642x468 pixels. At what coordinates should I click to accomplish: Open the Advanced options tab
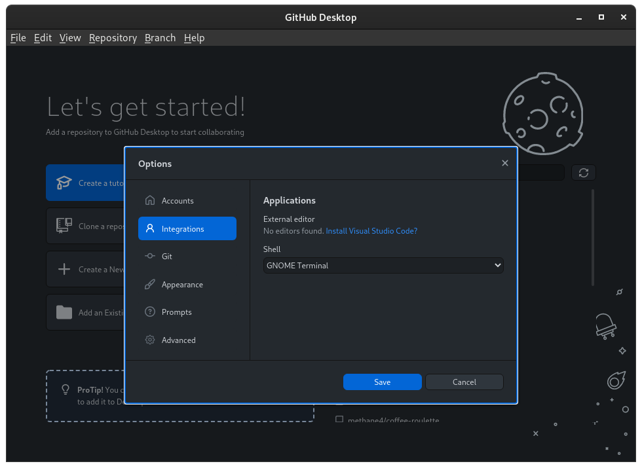tap(187, 340)
